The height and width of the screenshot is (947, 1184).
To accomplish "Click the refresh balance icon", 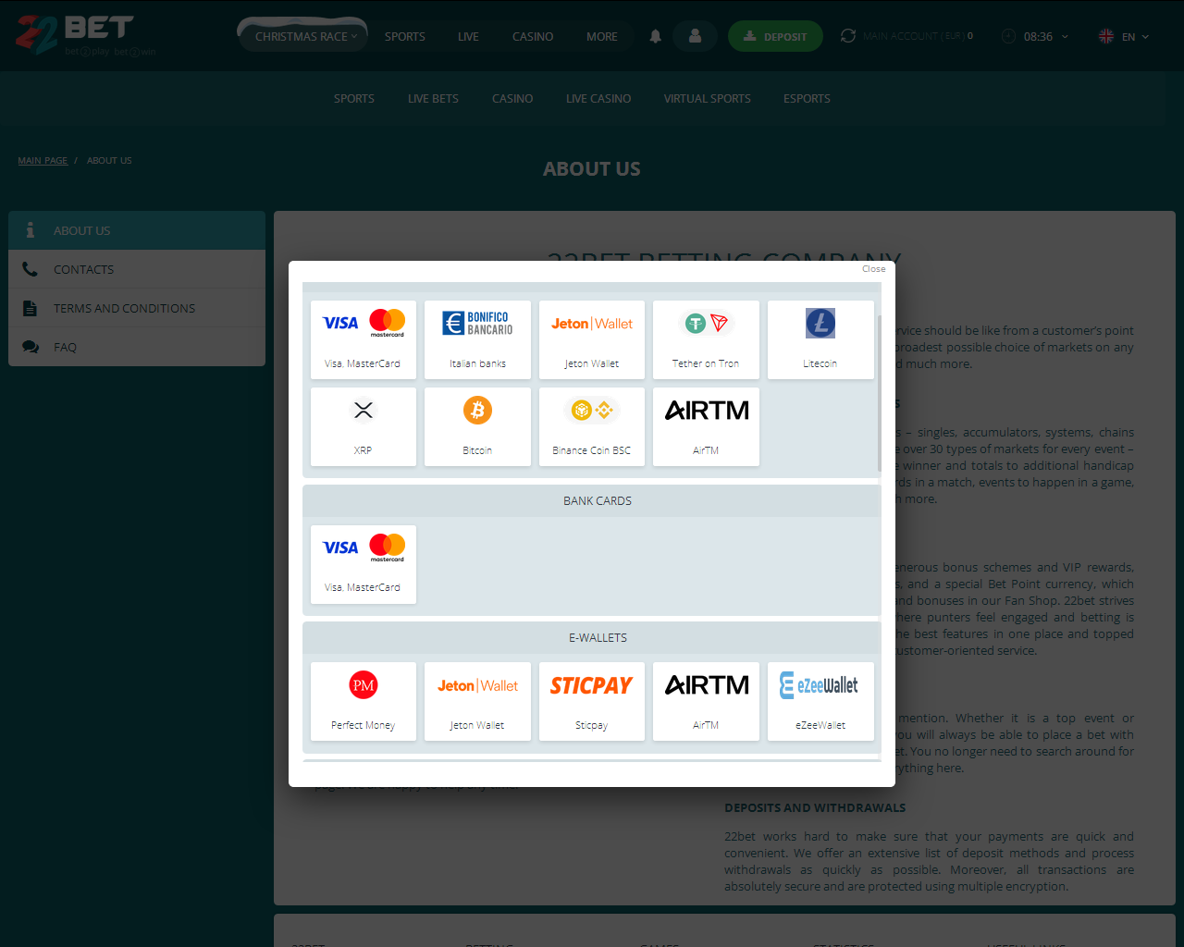I will coord(847,36).
